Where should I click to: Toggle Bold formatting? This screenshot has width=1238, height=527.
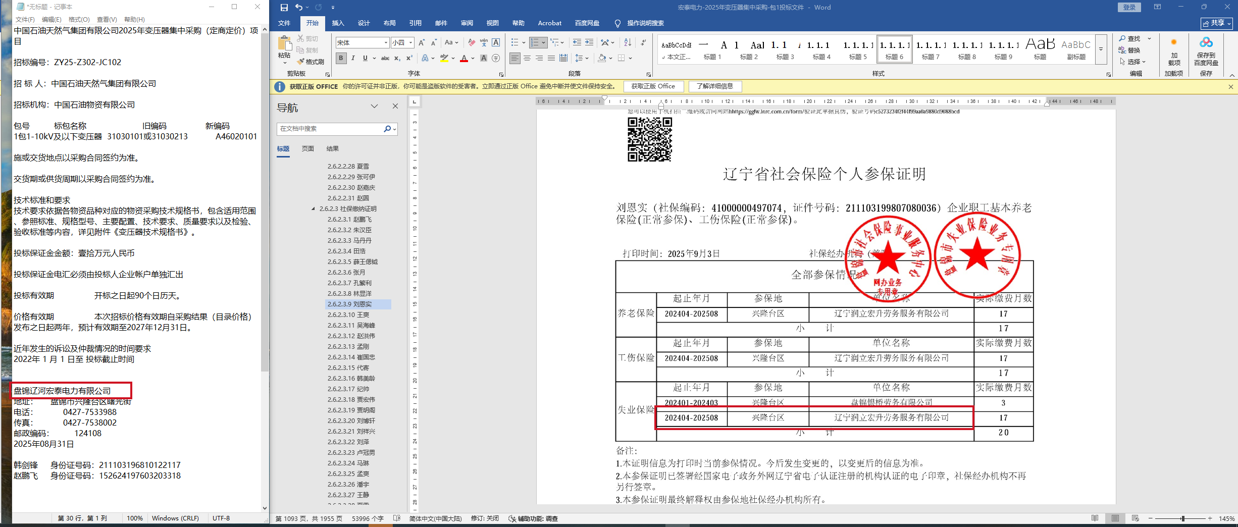pyautogui.click(x=341, y=58)
